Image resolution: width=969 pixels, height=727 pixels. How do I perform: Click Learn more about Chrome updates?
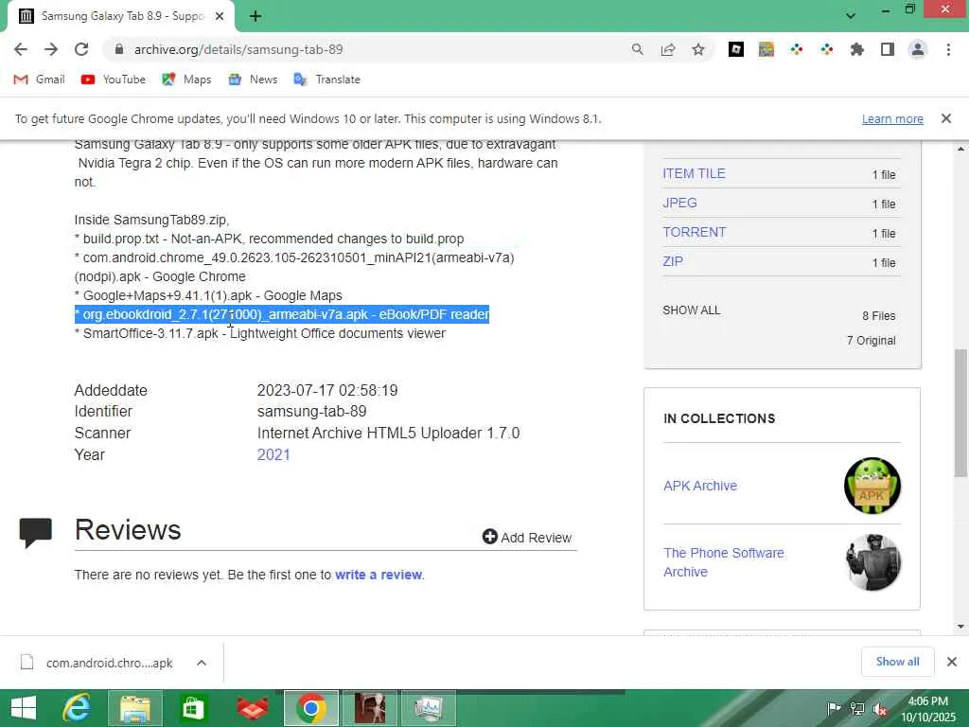(892, 118)
